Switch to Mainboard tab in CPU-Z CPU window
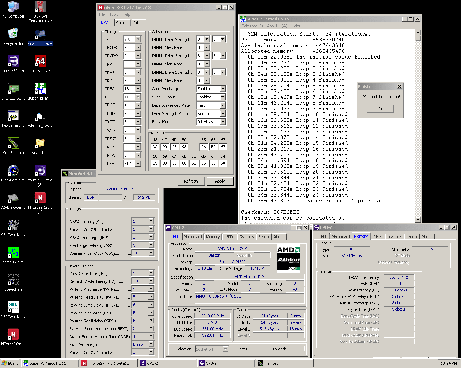 click(x=193, y=237)
